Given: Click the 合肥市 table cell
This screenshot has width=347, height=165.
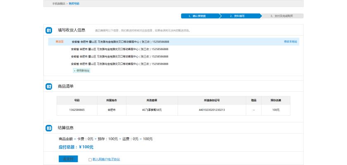Looking at the screenshot, I should click(112, 110).
